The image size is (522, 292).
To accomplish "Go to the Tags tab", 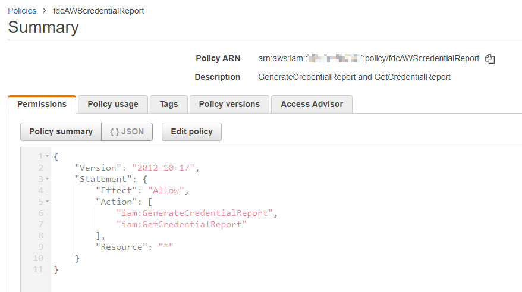I will tap(169, 104).
